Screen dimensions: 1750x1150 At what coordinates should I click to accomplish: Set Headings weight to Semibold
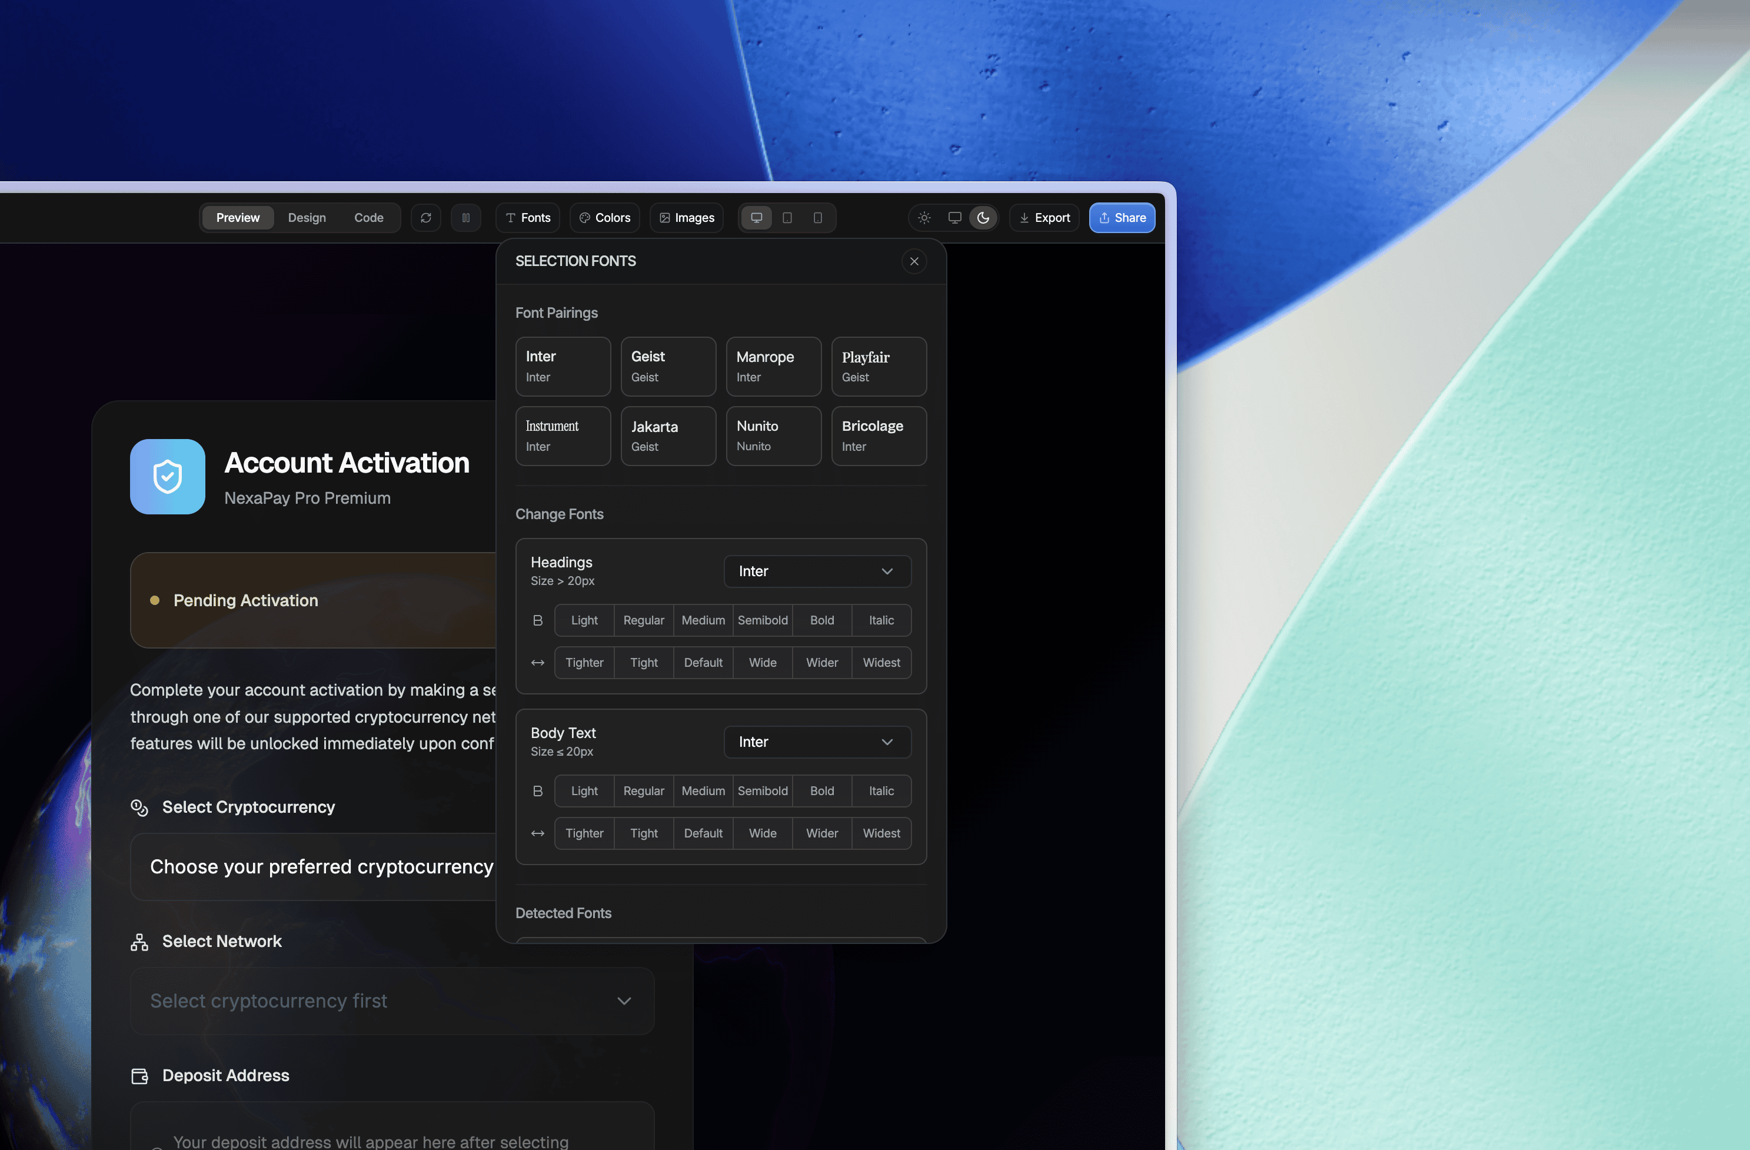coord(763,620)
